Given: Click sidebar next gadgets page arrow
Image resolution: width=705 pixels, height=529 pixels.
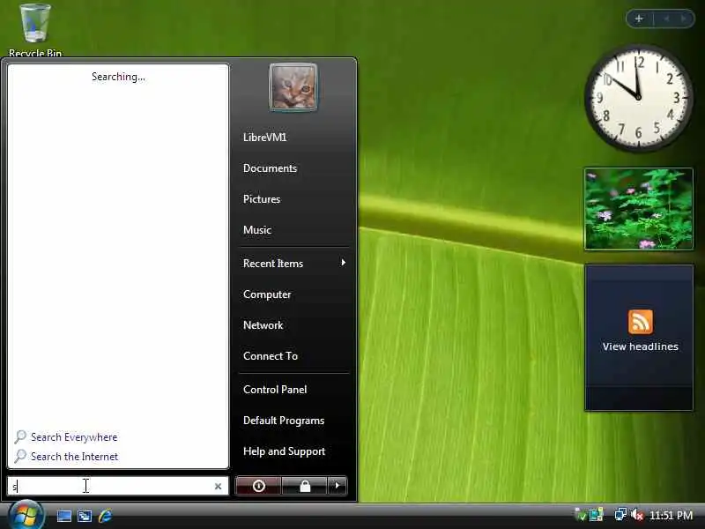Looking at the screenshot, I should (684, 19).
